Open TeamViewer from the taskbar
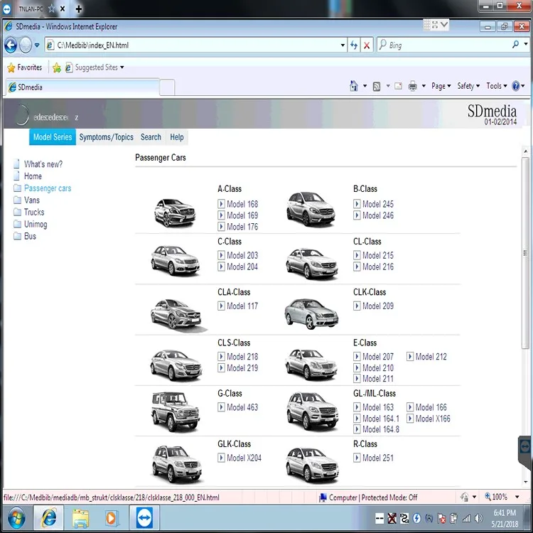Image resolution: width=533 pixels, height=533 pixels. (x=144, y=517)
